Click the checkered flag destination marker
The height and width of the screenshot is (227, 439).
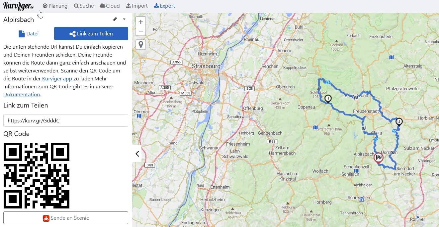tap(379, 158)
